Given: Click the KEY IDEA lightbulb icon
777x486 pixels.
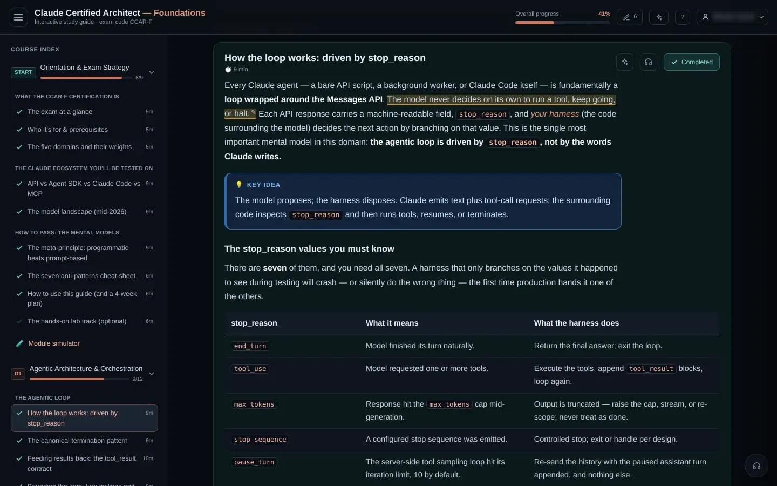Looking at the screenshot, I should coord(239,185).
